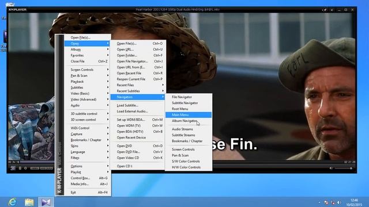
Task: Select Open BDA (HDTV)
Action: (138, 132)
